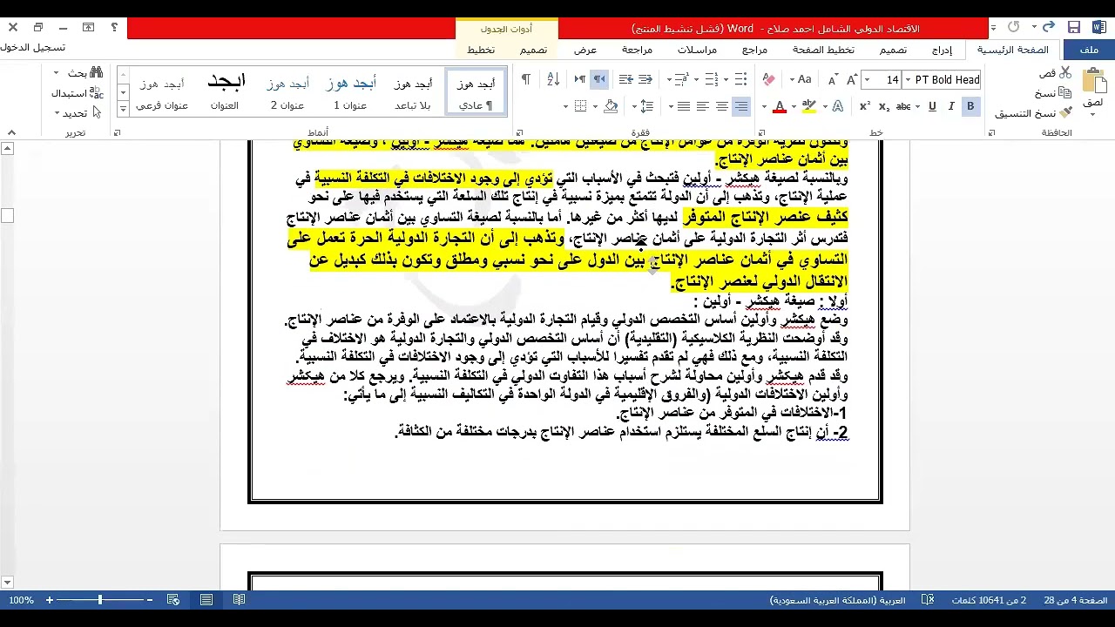Viewport: 1115px width, 627px height.
Task: Apply Title (العنوان) style
Action: coord(225,93)
